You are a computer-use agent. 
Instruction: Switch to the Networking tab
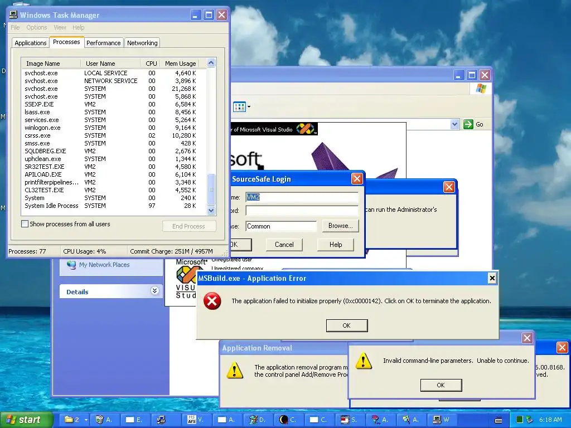pos(142,43)
